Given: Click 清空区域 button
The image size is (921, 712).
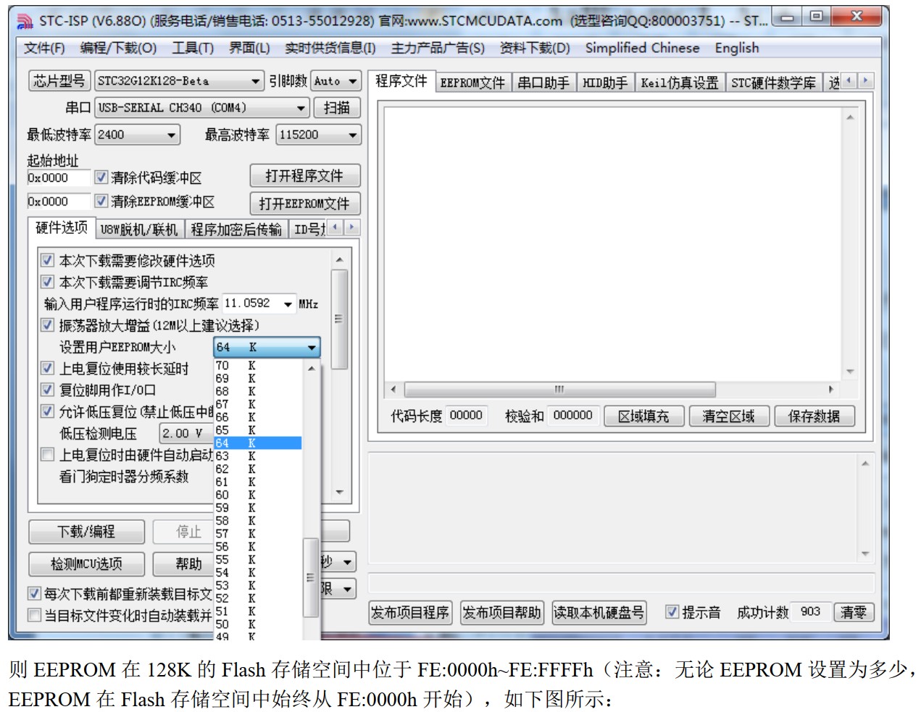Looking at the screenshot, I should 728,416.
